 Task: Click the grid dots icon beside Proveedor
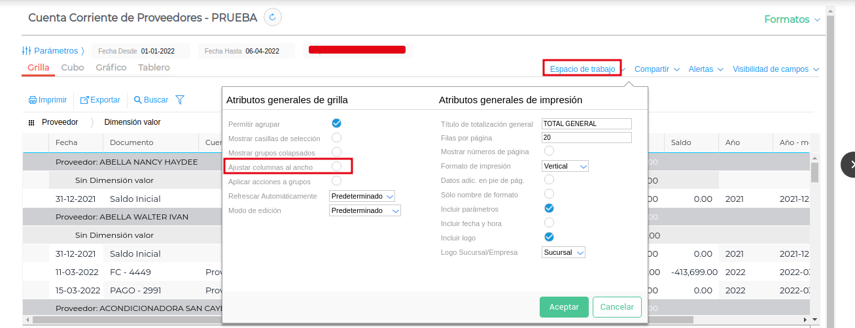click(x=31, y=122)
